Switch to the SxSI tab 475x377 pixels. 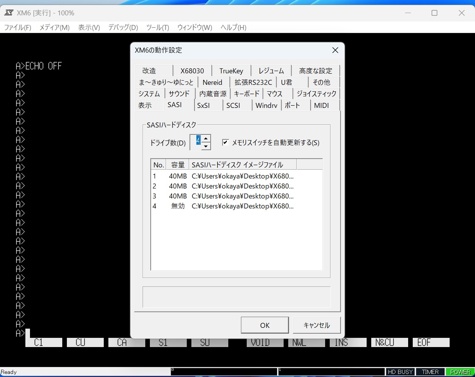tap(209, 105)
